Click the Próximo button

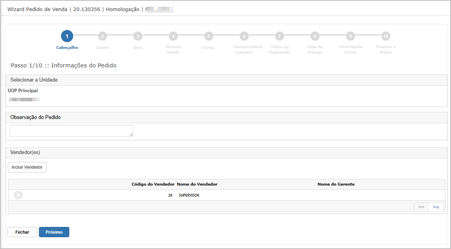tap(54, 232)
